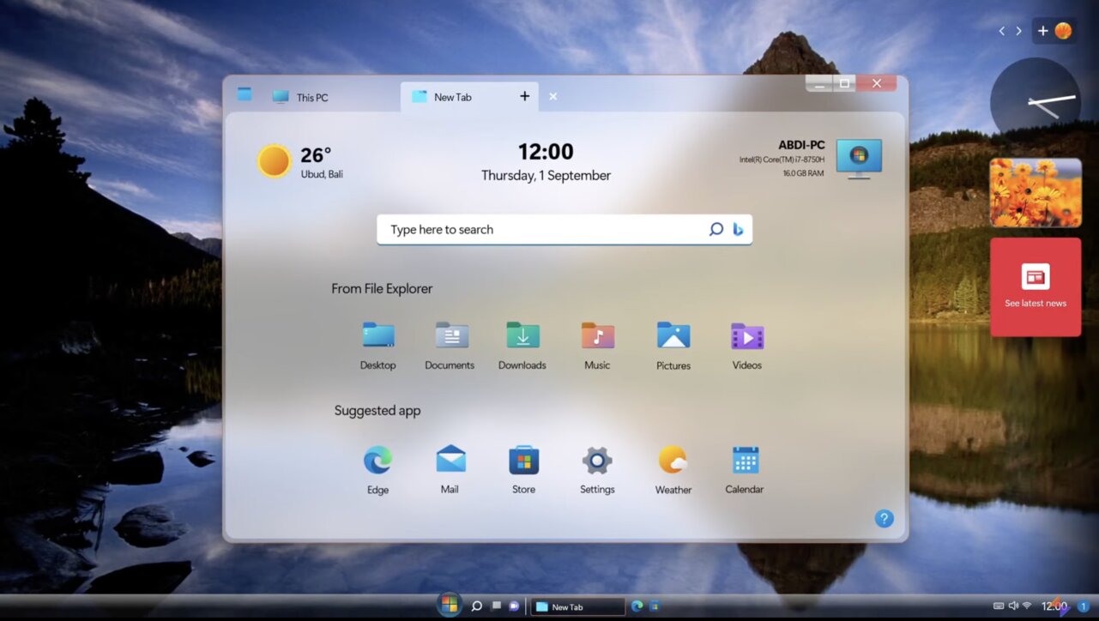Click the From File Explorer heading

(382, 289)
